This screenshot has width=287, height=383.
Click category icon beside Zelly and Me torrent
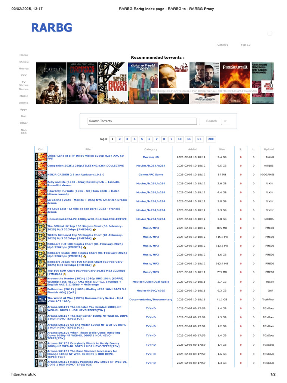pos(41,184)
